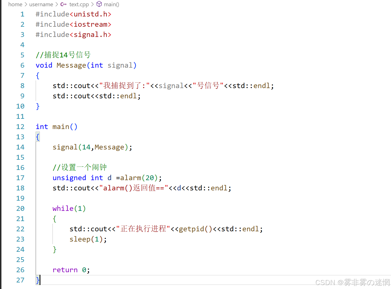Image resolution: width=391 pixels, height=289 pixels.
Task: Select the main() breadcrumb entry
Action: point(111,4)
